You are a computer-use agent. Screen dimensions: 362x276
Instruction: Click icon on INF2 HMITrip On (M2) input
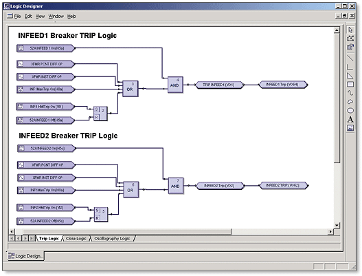tap(21, 208)
